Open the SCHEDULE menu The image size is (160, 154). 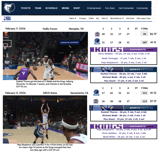(x=51, y=8)
